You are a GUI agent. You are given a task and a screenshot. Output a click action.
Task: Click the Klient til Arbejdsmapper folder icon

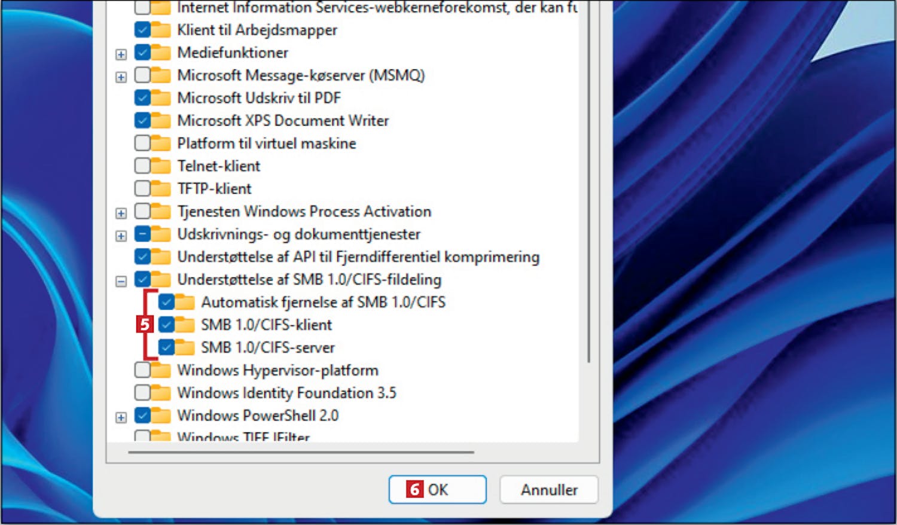161,29
